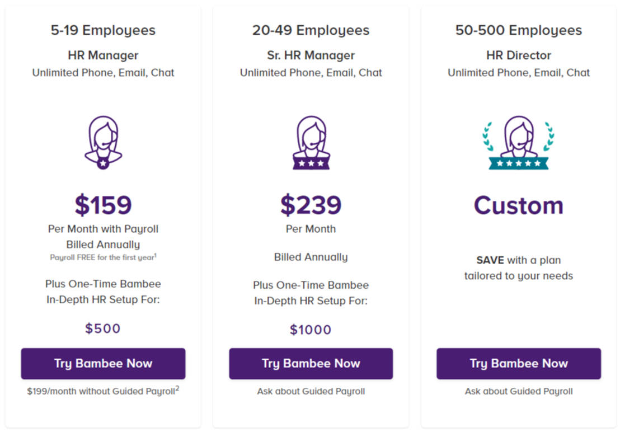Click the $239 monthly price
This screenshot has width=620, height=432.
point(311,205)
